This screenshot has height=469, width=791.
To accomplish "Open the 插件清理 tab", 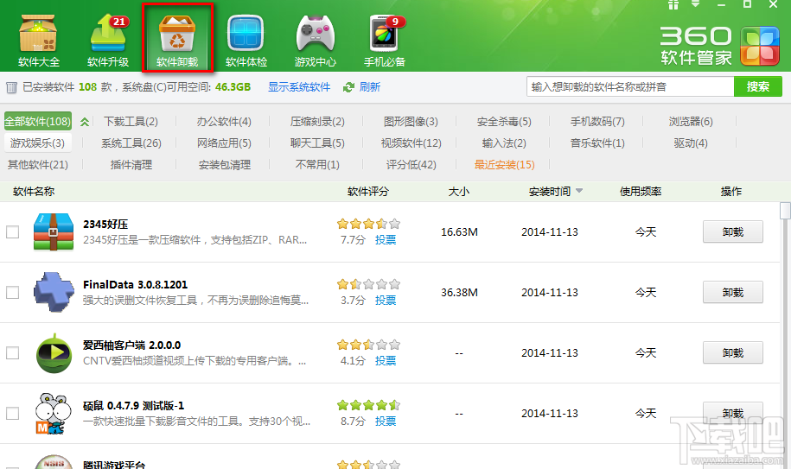I will pyautogui.click(x=131, y=165).
